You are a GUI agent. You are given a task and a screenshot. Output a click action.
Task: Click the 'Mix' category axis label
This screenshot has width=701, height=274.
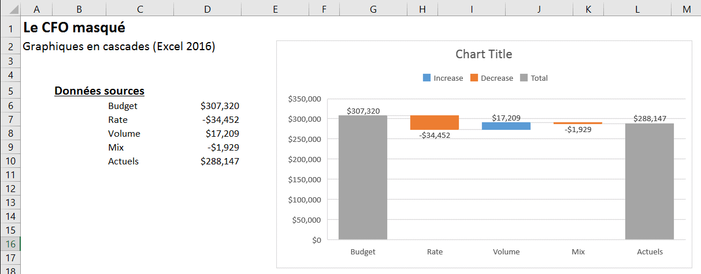(x=578, y=252)
